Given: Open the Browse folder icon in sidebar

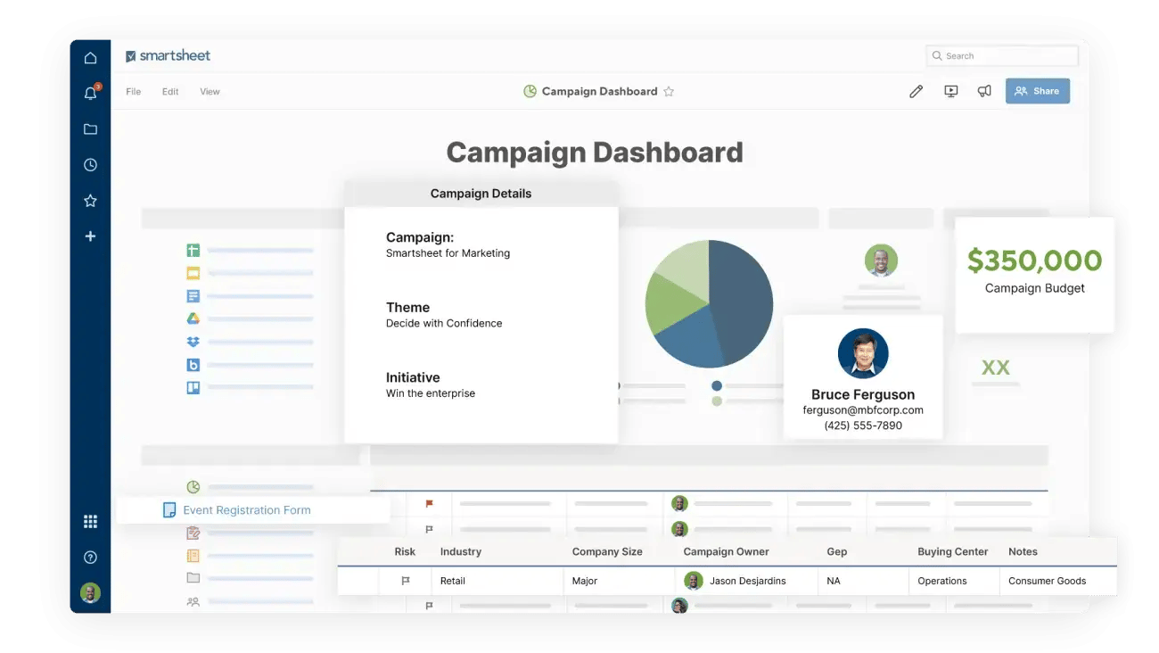Looking at the screenshot, I should [x=90, y=129].
